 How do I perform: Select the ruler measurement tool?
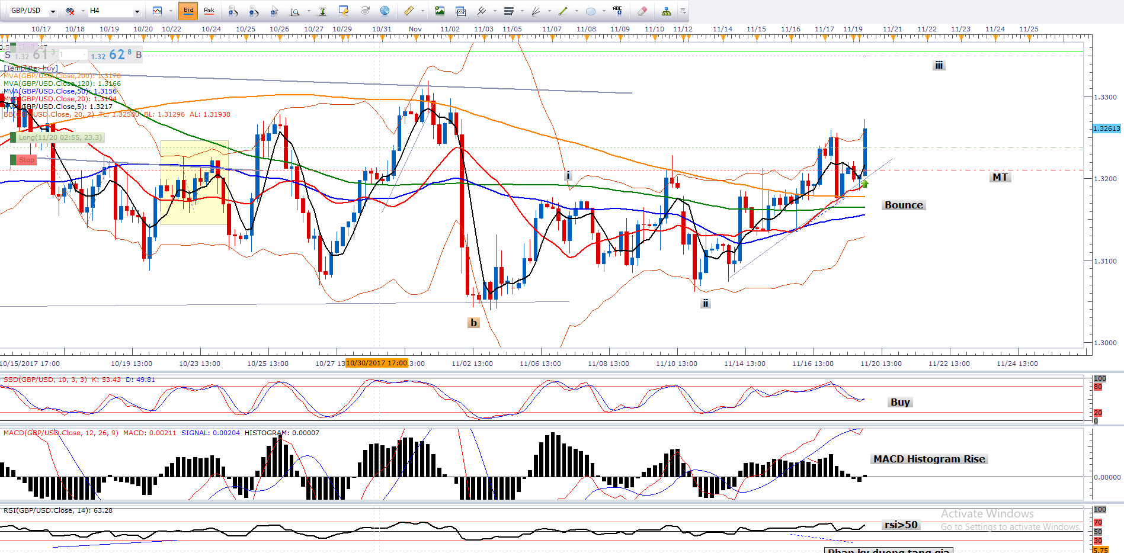pos(409,11)
